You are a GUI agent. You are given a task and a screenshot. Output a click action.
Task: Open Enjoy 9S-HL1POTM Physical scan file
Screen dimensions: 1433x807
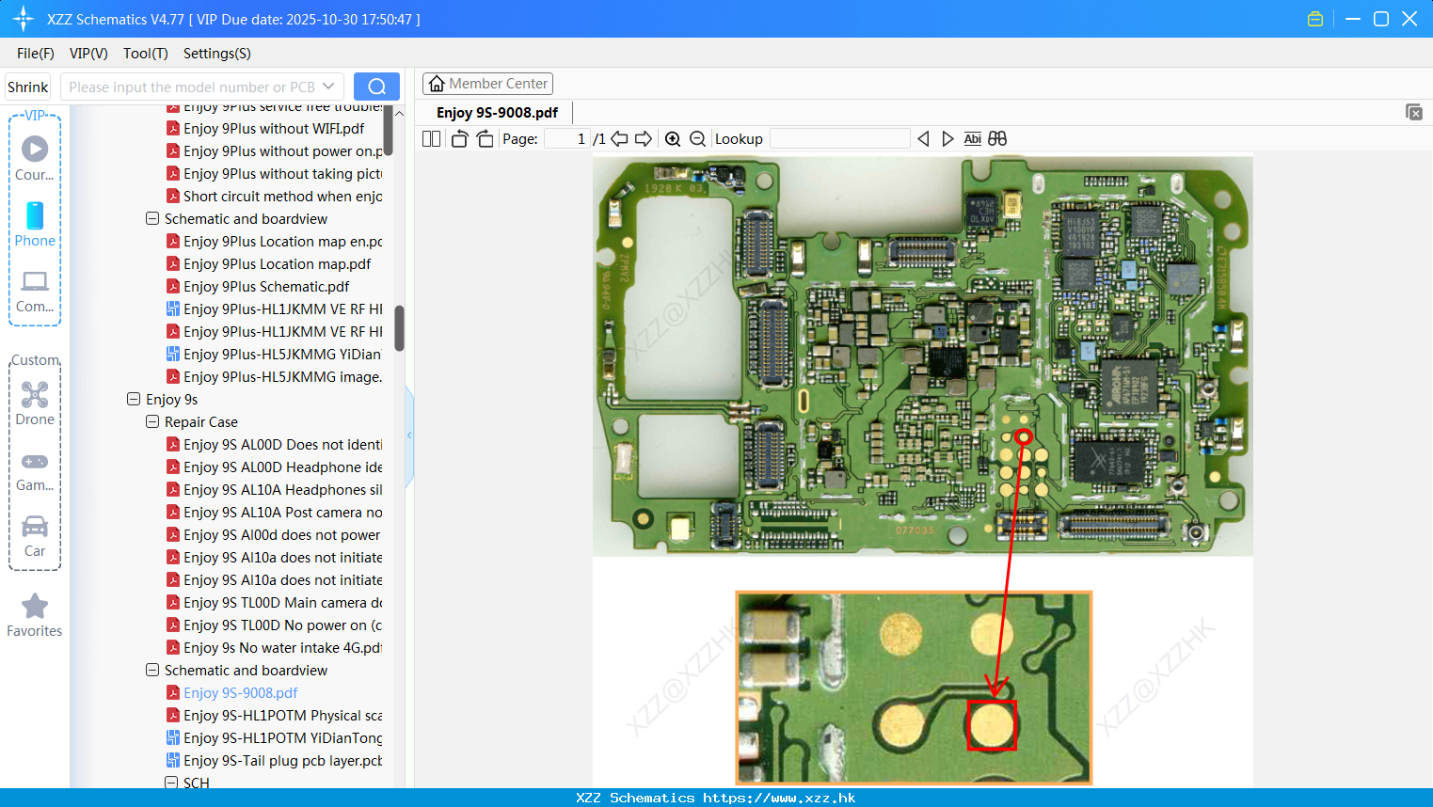tap(274, 715)
